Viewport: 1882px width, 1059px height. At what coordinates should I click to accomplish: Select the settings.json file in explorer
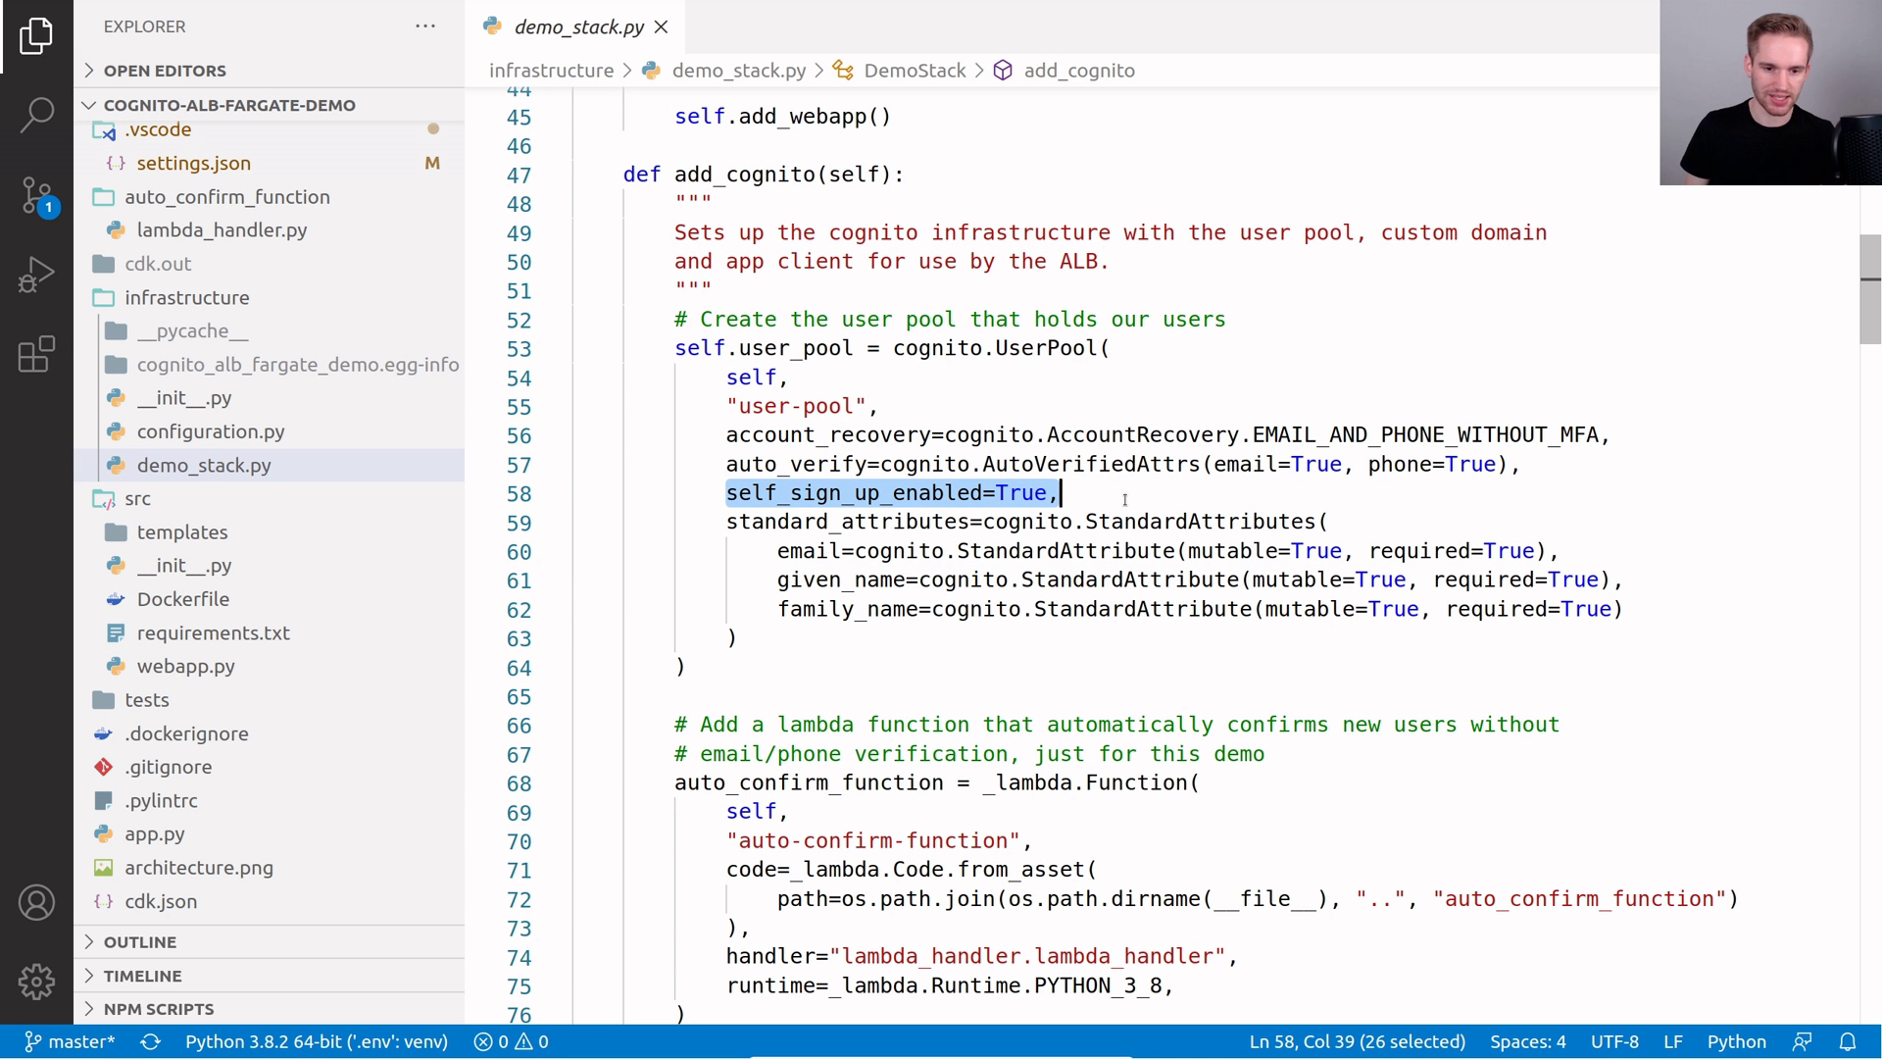[x=192, y=162]
